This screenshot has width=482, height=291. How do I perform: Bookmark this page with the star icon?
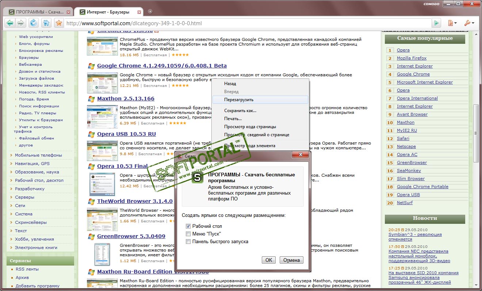(58, 23)
